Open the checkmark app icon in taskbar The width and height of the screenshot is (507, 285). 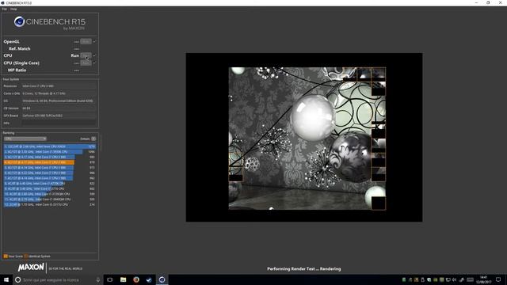149,279
